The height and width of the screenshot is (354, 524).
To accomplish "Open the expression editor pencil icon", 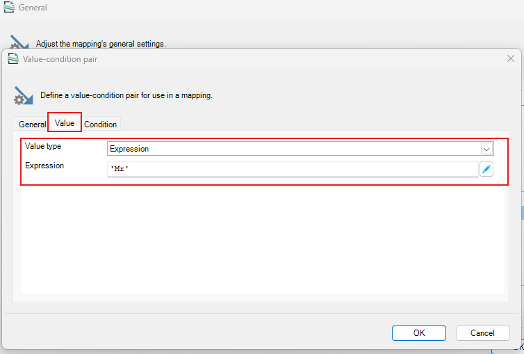I will point(486,169).
